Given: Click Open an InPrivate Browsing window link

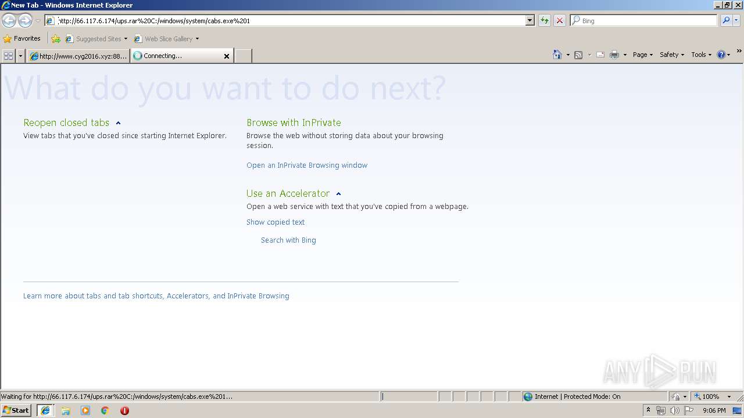Looking at the screenshot, I should click(307, 165).
